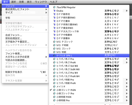Select ＤＦＰ隷書体 font
Image resolution: width=132 pixels, height=105 pixels.
pyautogui.click(x=89, y=38)
